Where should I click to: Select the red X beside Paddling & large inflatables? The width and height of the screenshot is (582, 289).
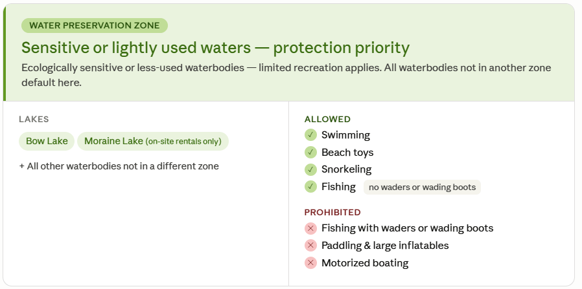click(310, 246)
